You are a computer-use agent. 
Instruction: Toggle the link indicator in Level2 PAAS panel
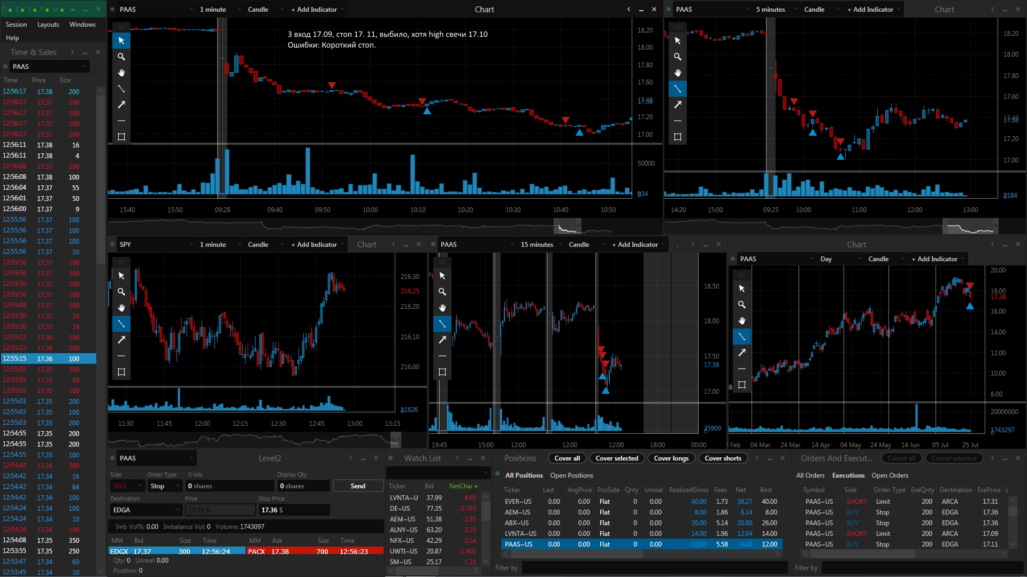[112, 458]
